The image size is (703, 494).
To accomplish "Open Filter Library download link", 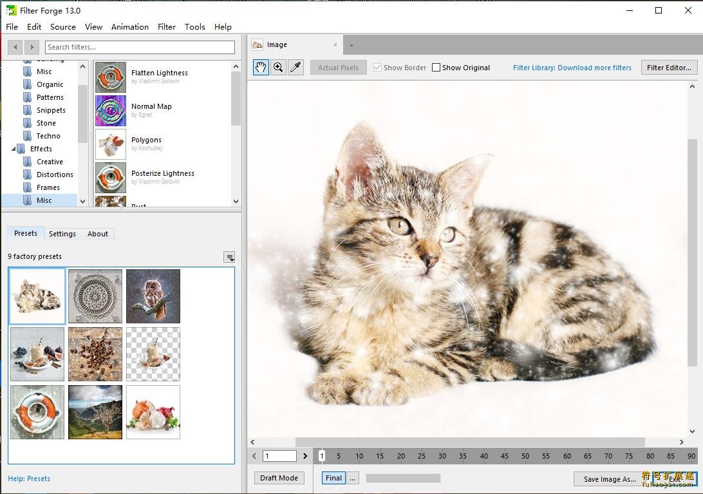I will pyautogui.click(x=572, y=68).
